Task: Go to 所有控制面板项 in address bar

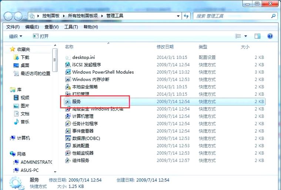Action: point(83,16)
